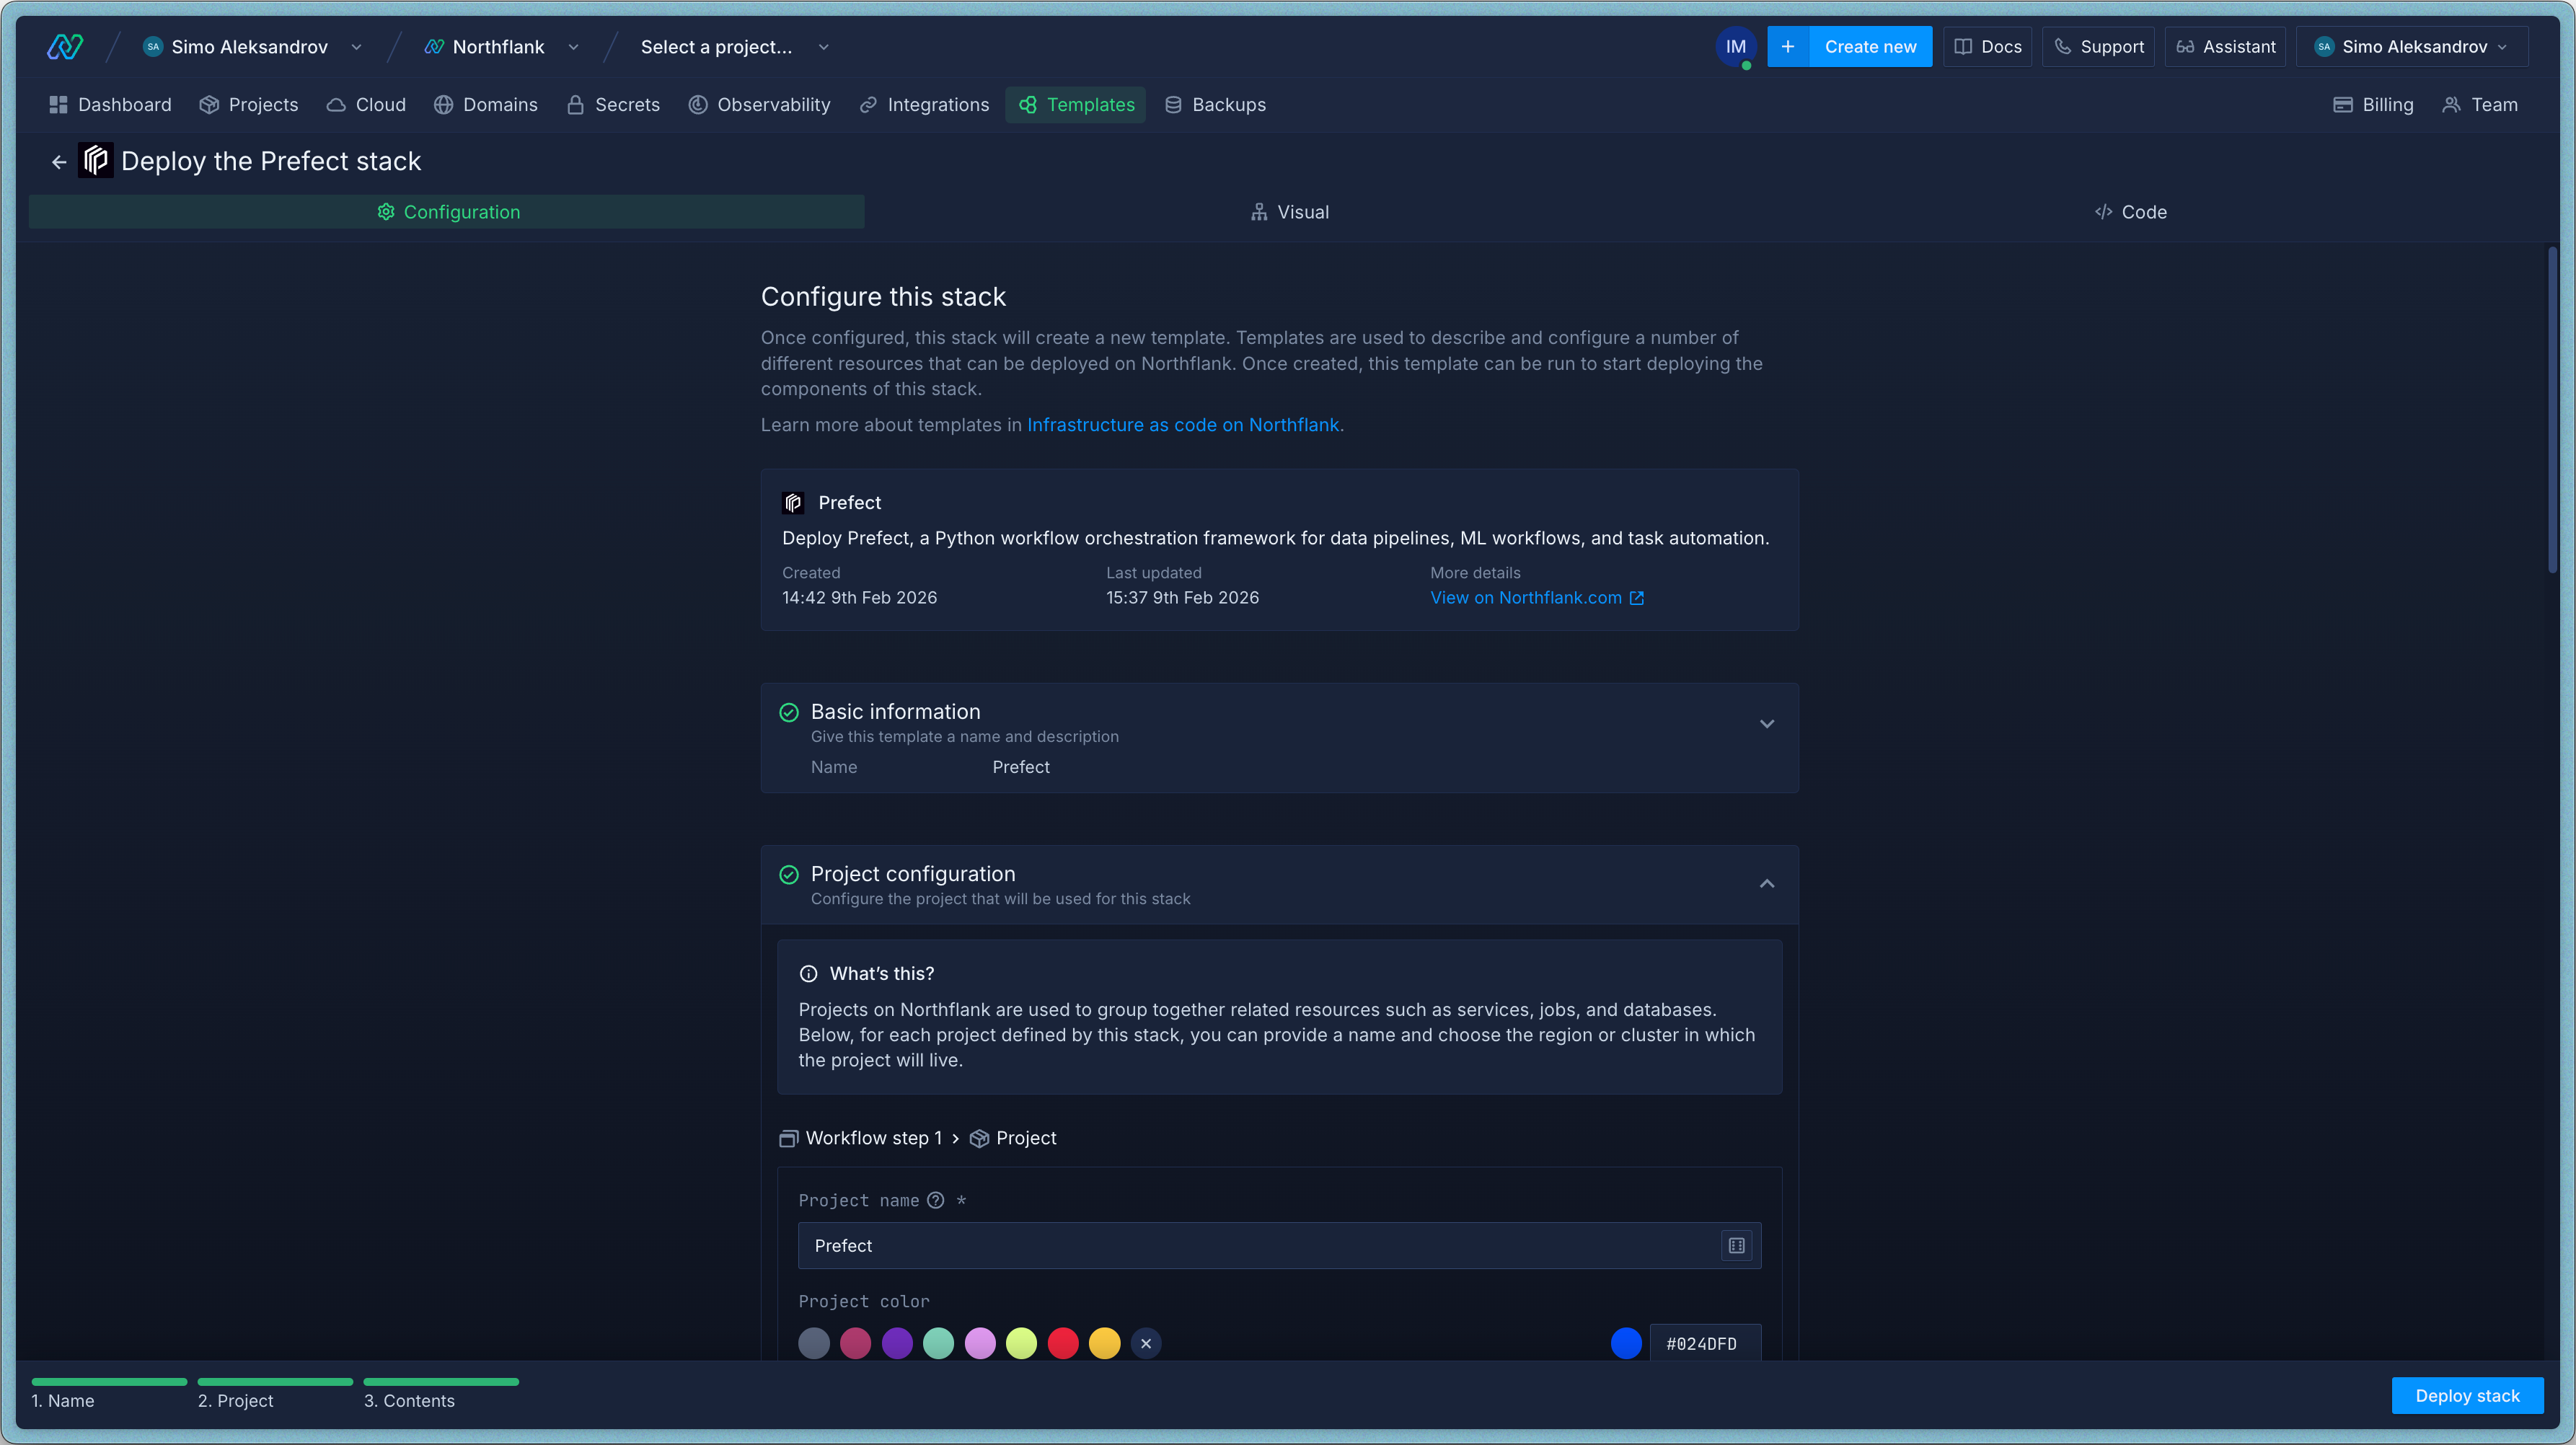Clear color with the X swatch
Screen dimensions: 2576x1445
[x=1146, y=1344]
